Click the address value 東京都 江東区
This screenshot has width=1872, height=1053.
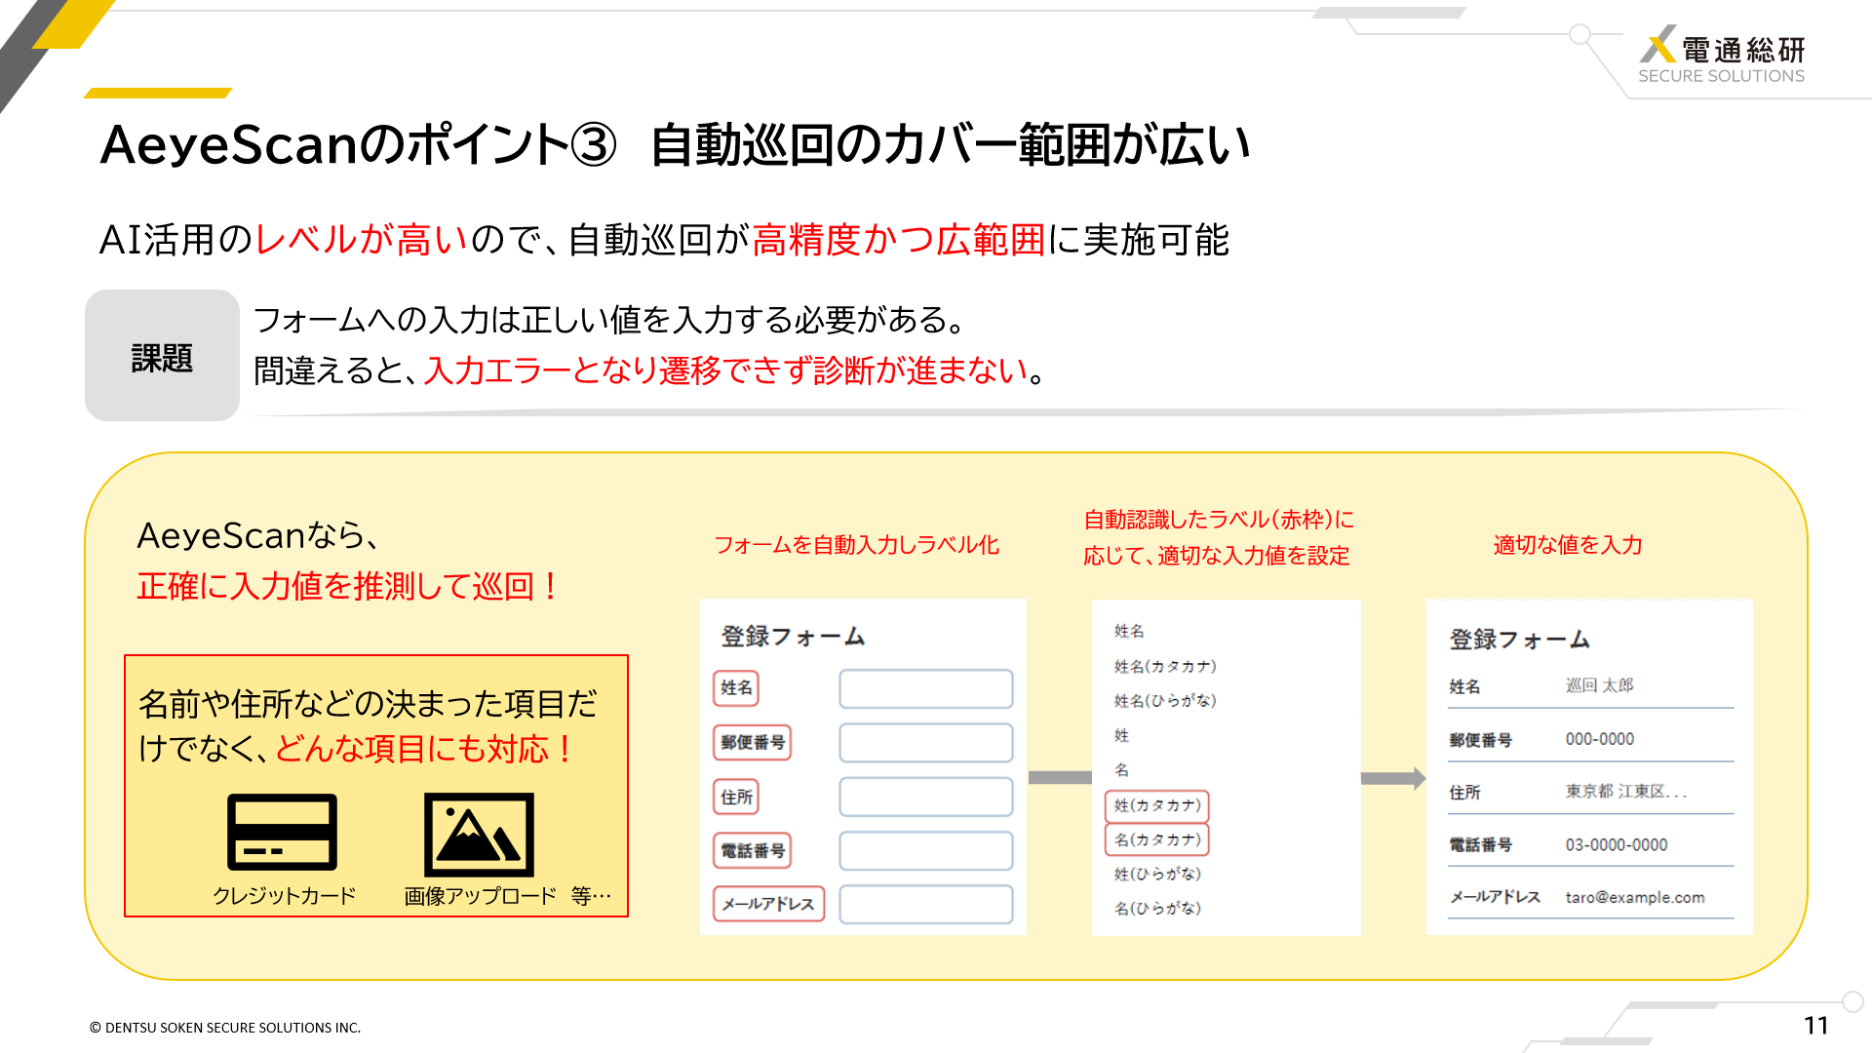pyautogui.click(x=1626, y=792)
